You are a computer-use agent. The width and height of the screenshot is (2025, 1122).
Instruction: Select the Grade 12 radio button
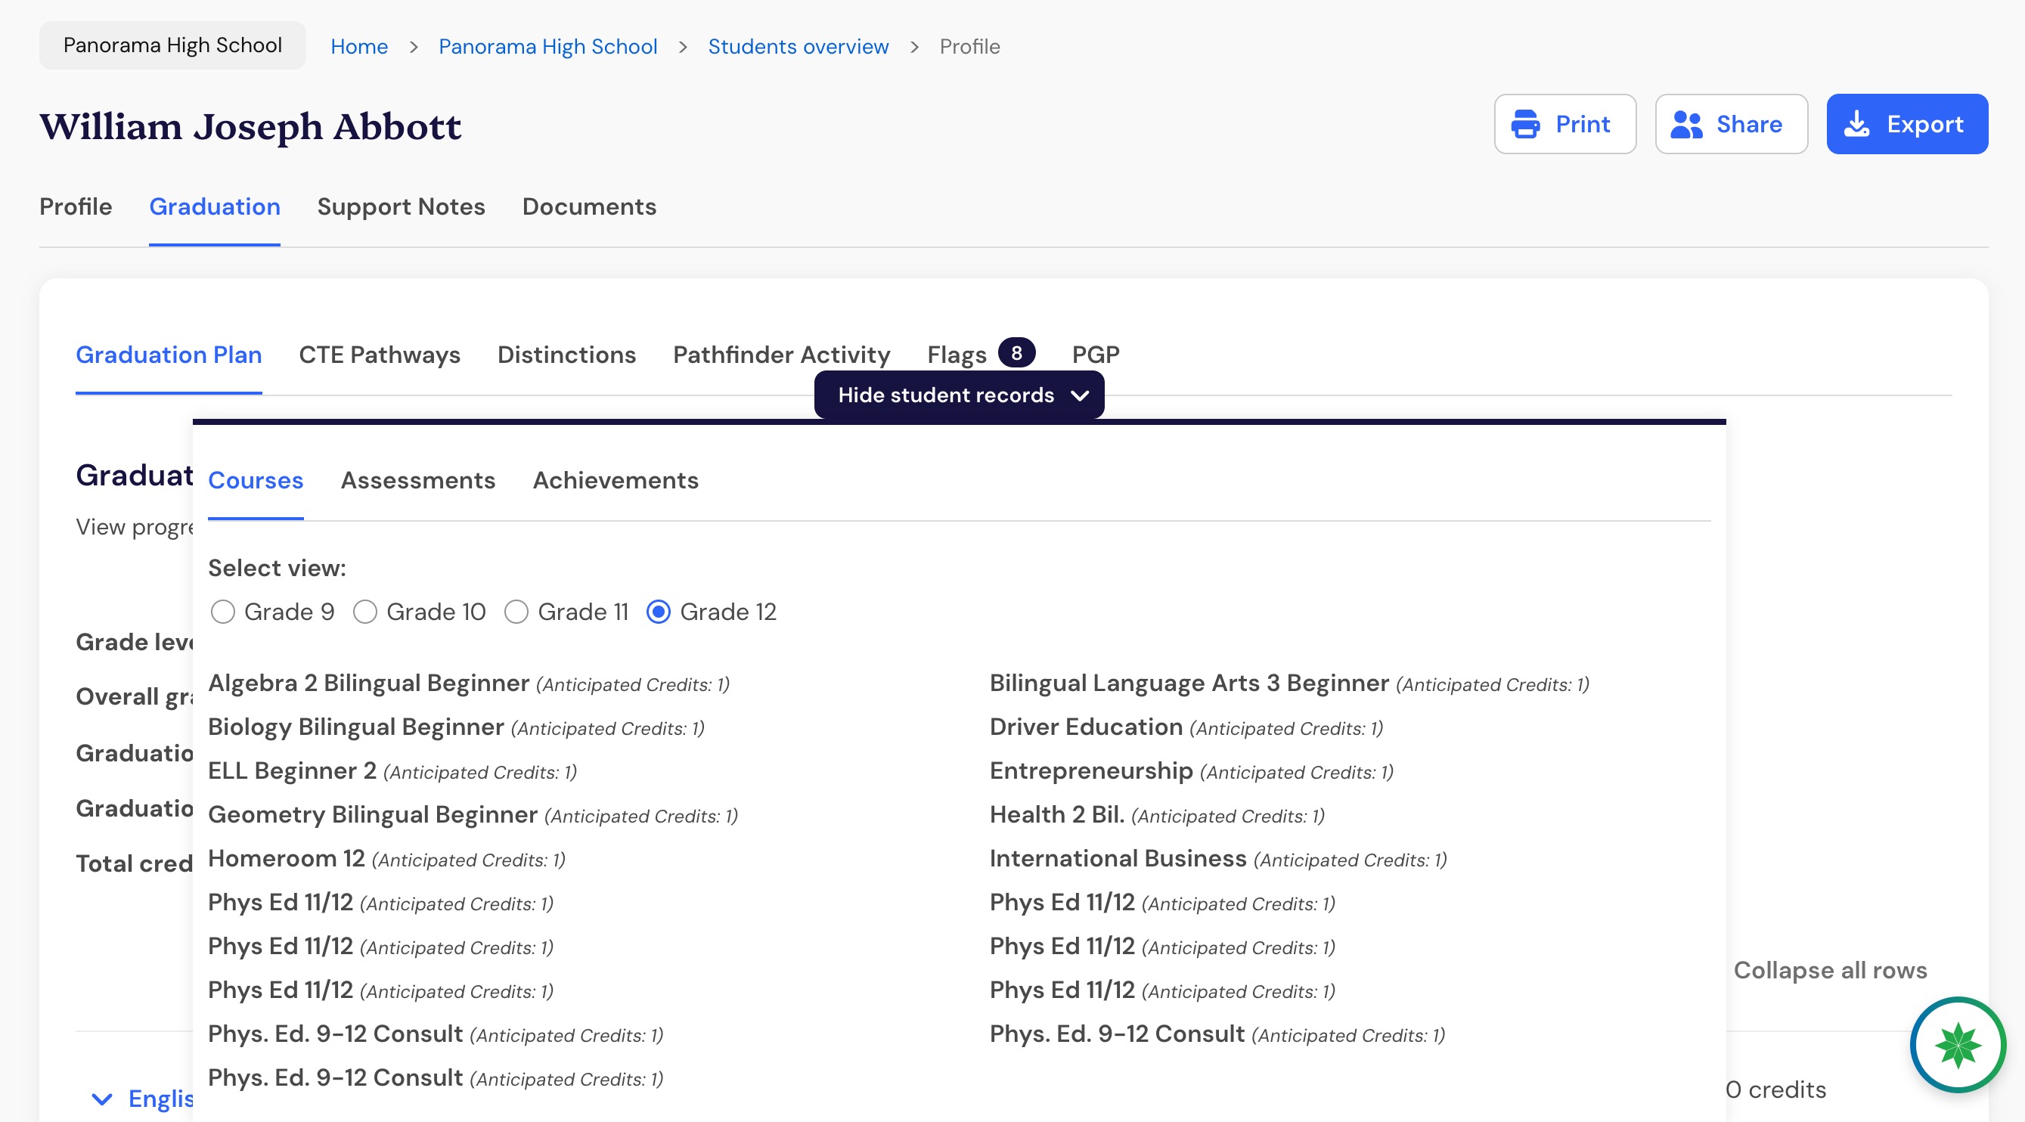click(658, 612)
